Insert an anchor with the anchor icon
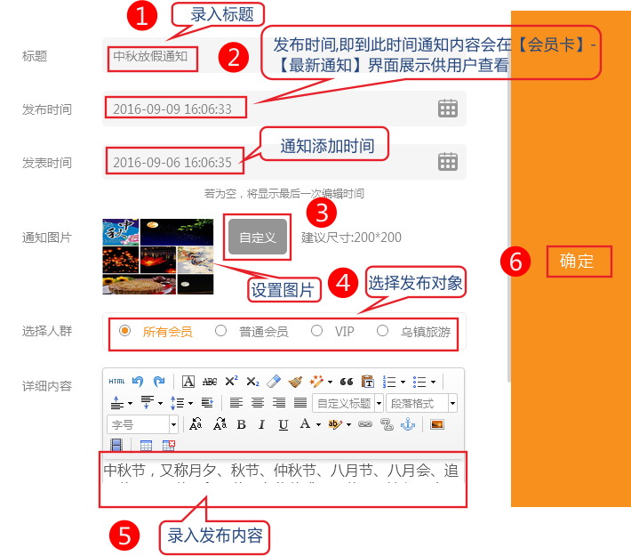 tap(408, 425)
